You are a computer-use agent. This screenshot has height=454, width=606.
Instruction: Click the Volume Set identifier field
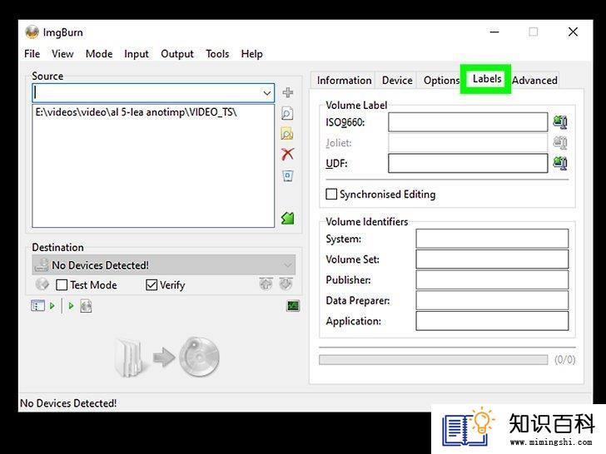[x=492, y=259]
